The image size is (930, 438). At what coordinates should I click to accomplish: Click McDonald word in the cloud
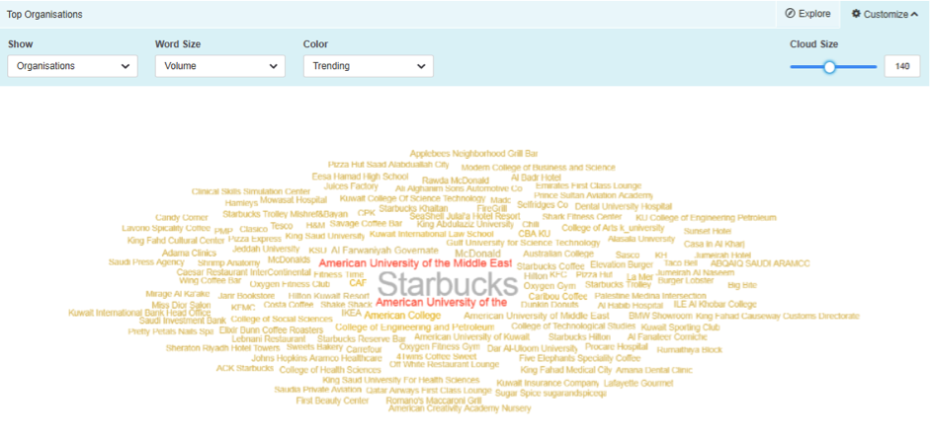click(477, 254)
